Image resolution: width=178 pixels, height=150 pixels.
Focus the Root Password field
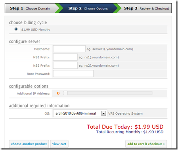pos(73,73)
